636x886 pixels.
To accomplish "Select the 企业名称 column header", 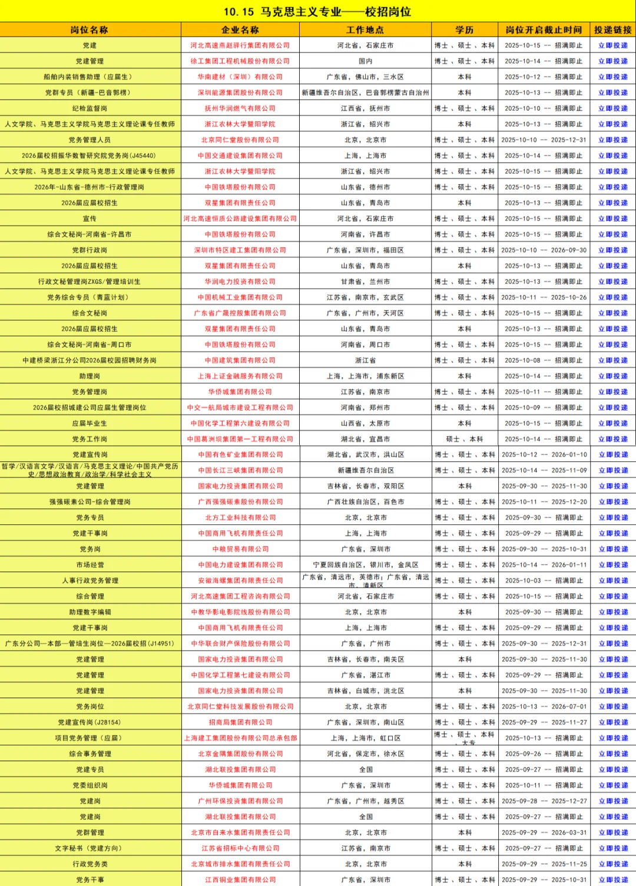I will click(x=240, y=30).
